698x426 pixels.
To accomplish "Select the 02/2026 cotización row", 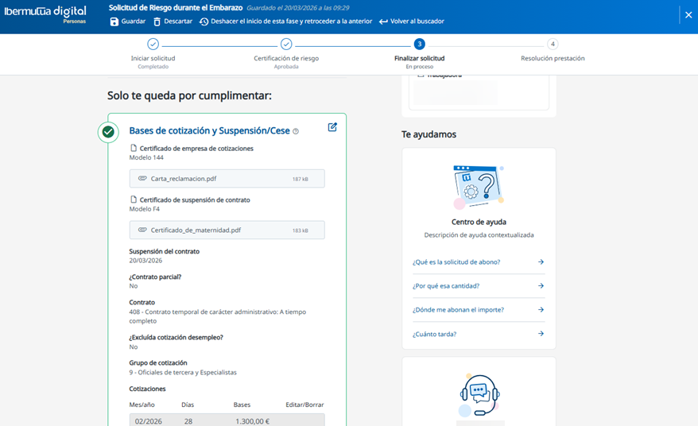I will 227,421.
